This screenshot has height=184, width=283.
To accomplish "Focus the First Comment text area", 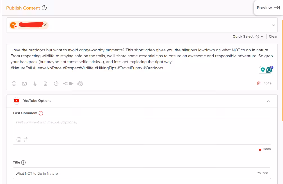I will click(142, 131).
